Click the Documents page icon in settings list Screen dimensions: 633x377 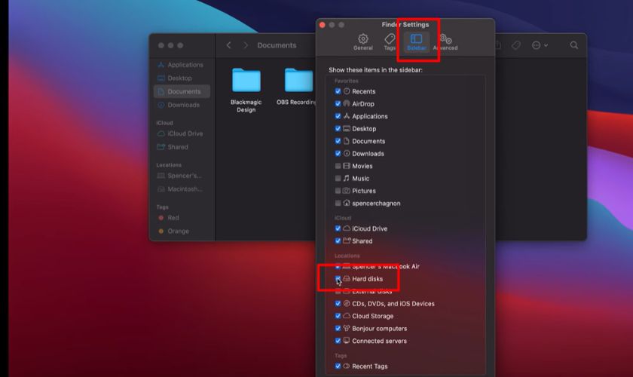(x=347, y=141)
